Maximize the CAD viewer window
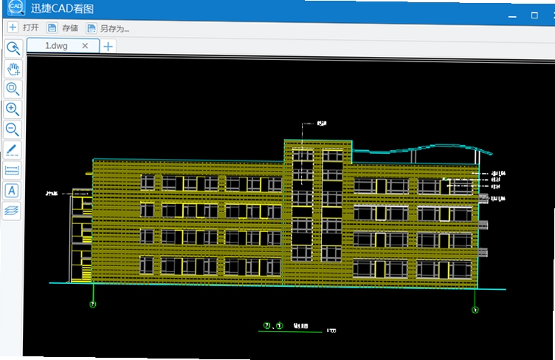The width and height of the screenshot is (555, 360). [534, 16]
